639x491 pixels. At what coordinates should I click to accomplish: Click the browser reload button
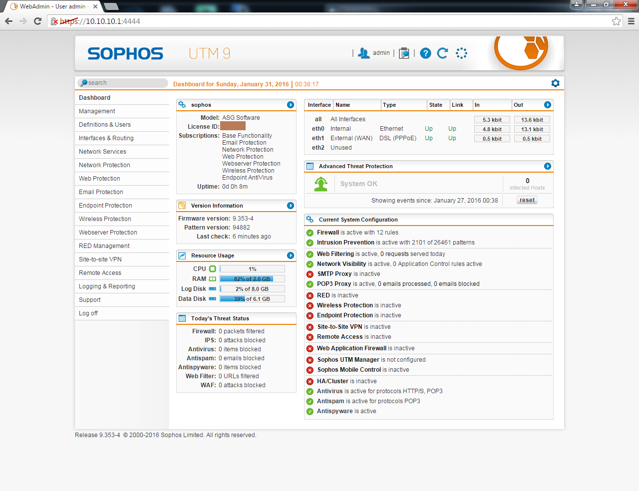[37, 21]
